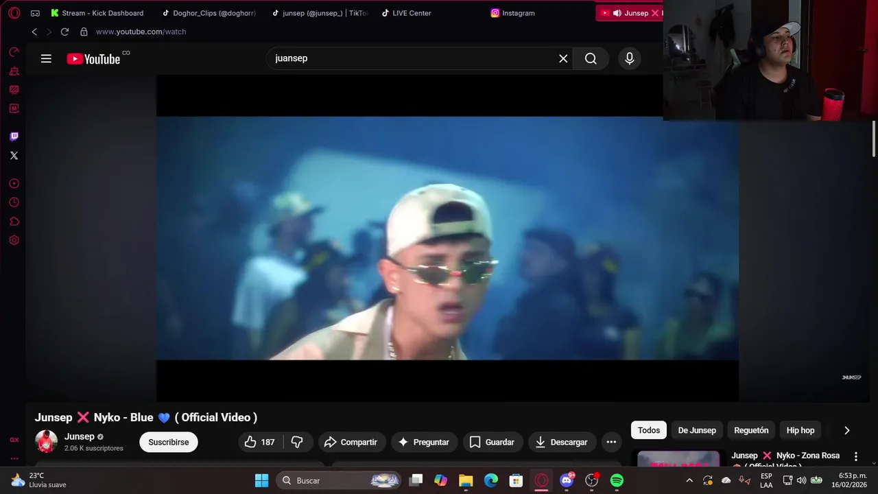This screenshot has height=494, width=878.
Task: Click the Compartir share button
Action: (351, 442)
